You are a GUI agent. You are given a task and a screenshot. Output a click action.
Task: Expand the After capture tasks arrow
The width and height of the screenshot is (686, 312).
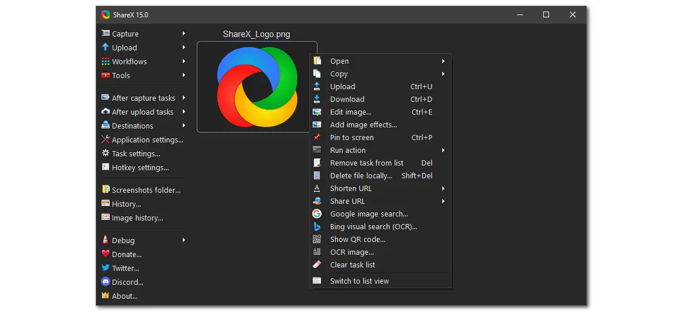click(x=184, y=98)
